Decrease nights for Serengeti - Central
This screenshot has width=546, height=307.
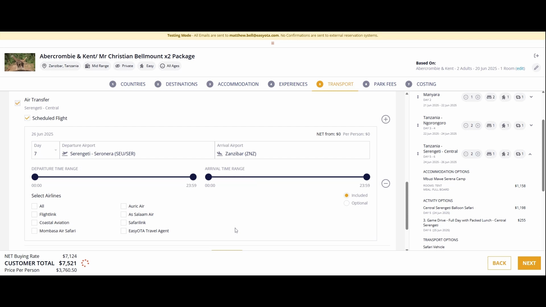tap(466, 154)
